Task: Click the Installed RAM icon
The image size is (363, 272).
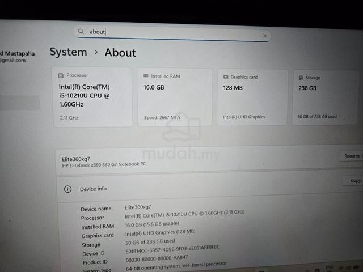Action: click(x=146, y=76)
